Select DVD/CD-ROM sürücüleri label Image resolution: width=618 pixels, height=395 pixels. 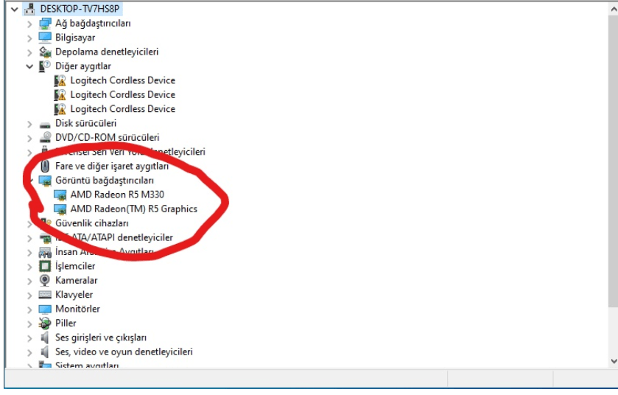click(x=108, y=138)
